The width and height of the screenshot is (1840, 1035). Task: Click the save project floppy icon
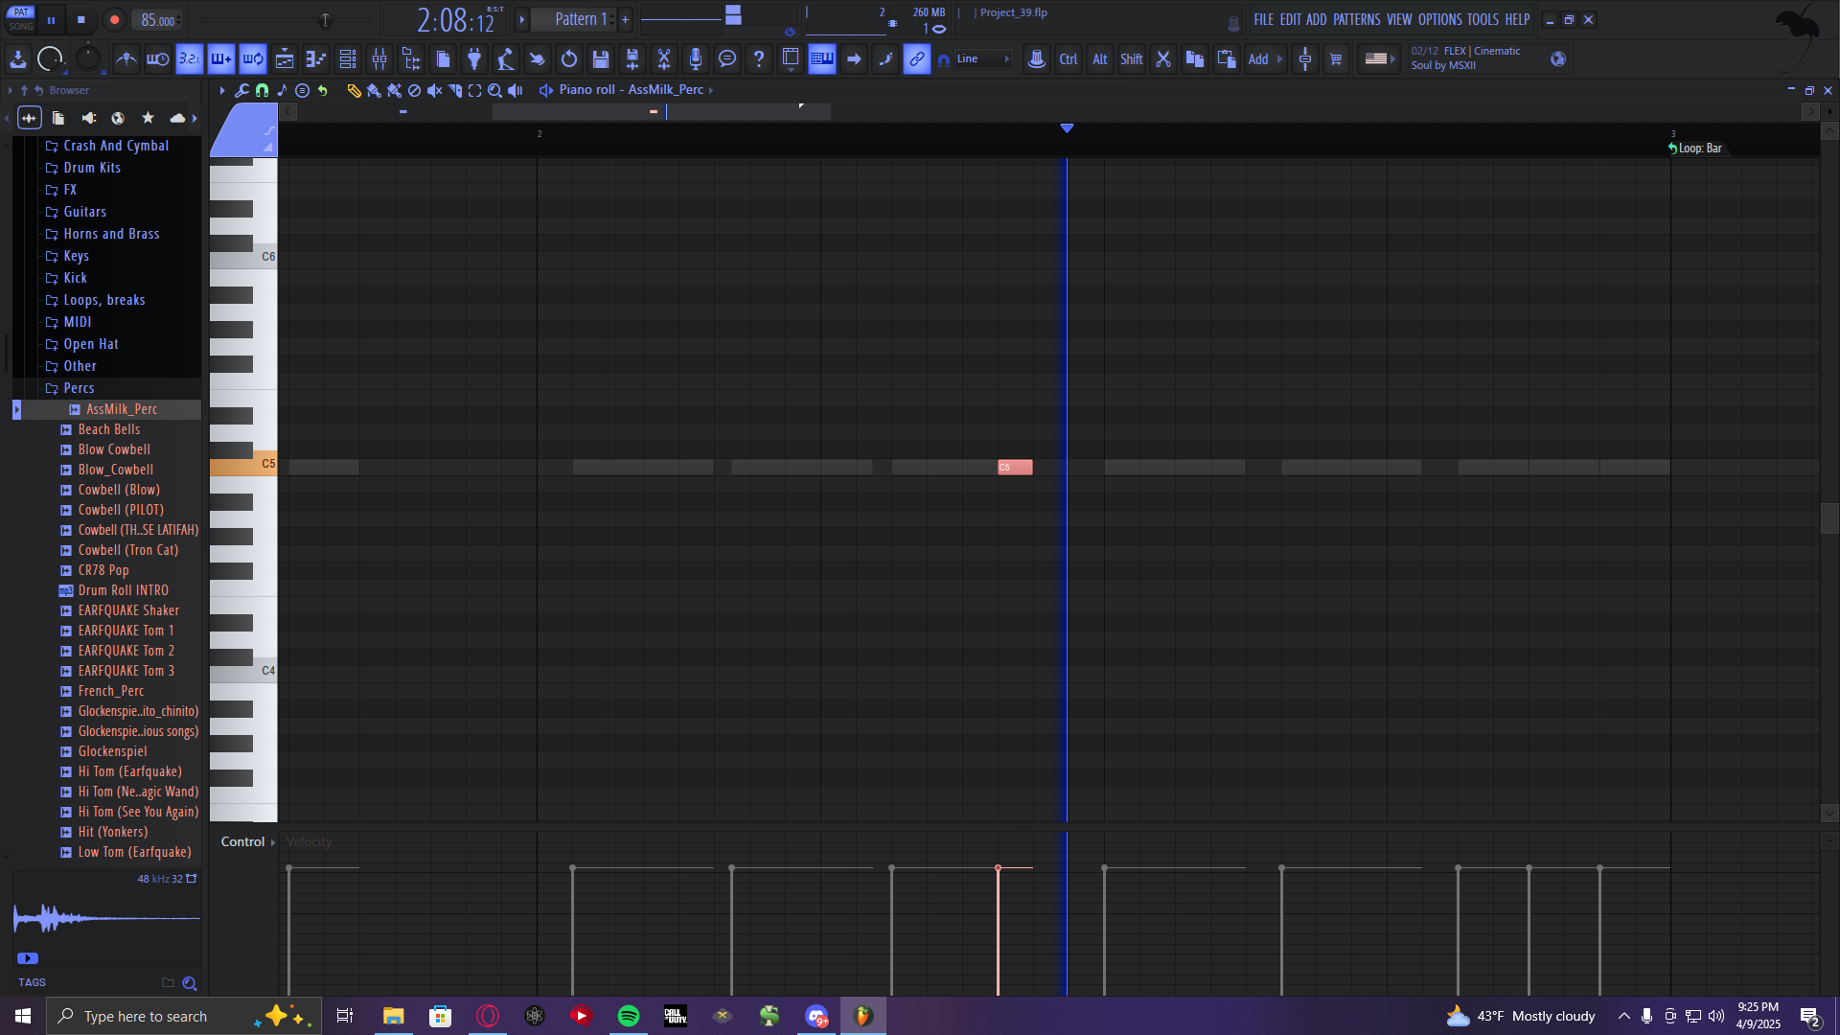[601, 59]
